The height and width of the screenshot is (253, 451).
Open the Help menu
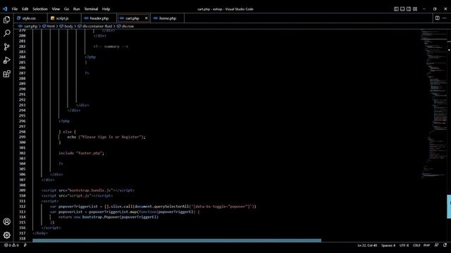coord(106,9)
